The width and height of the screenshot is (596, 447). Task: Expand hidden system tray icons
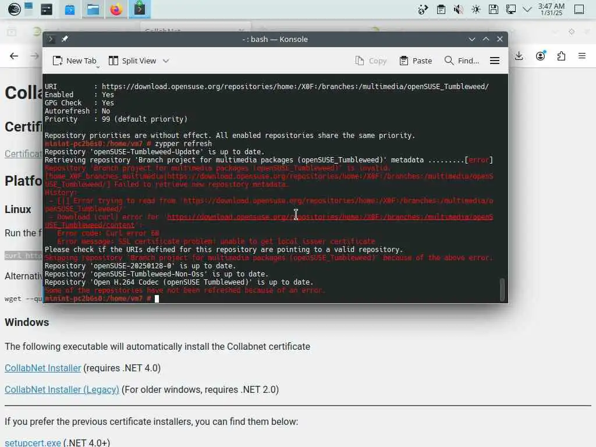click(x=527, y=9)
